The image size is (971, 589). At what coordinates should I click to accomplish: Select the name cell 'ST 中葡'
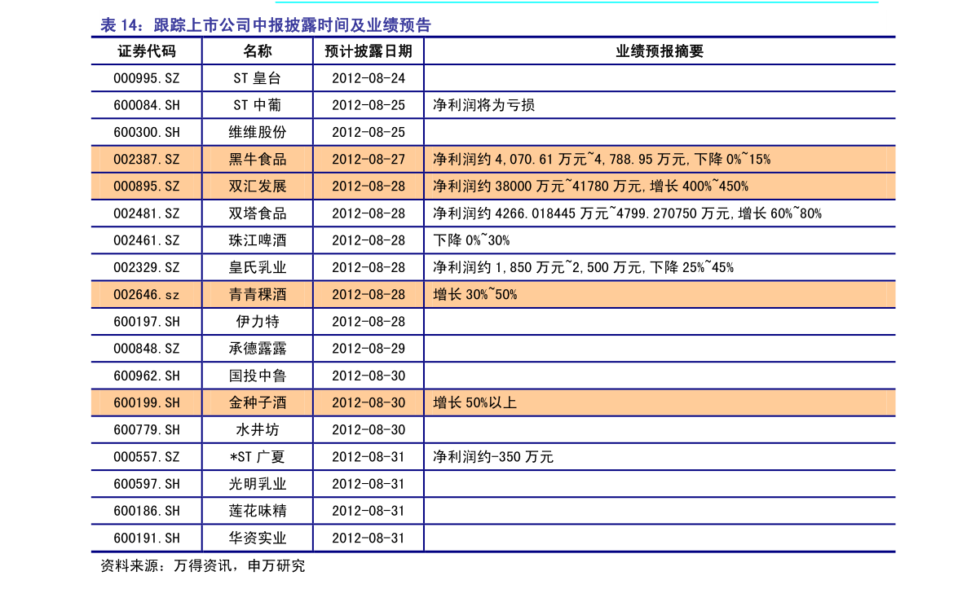click(258, 106)
